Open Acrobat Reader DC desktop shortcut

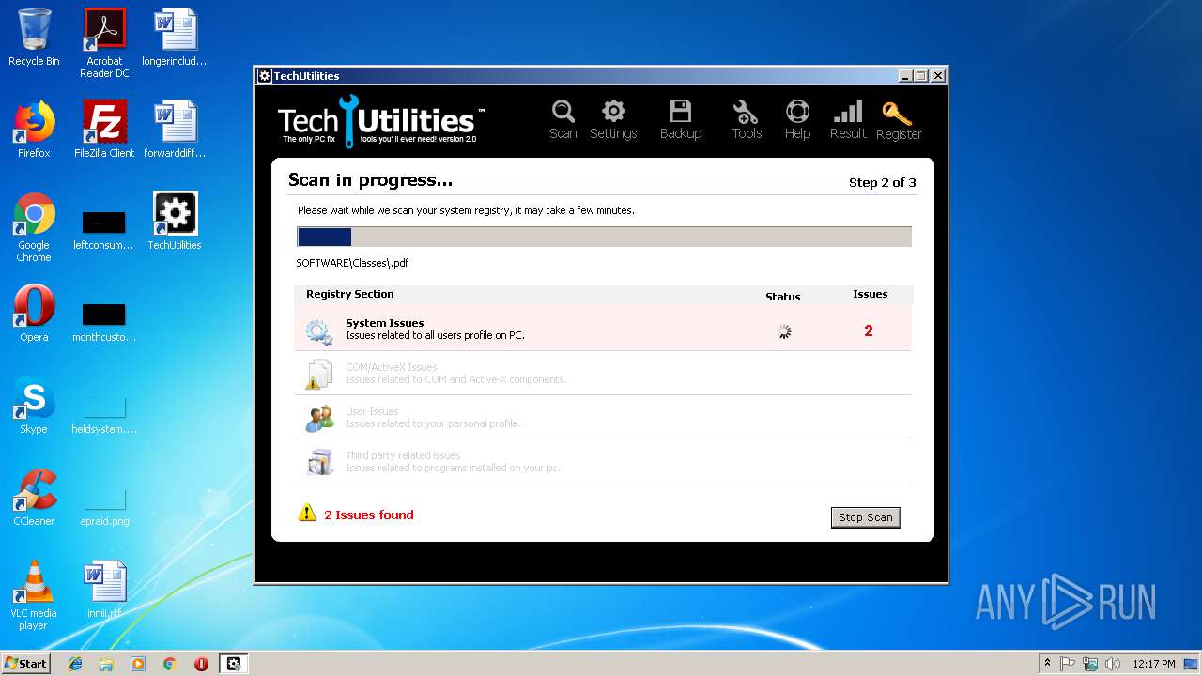click(x=104, y=43)
